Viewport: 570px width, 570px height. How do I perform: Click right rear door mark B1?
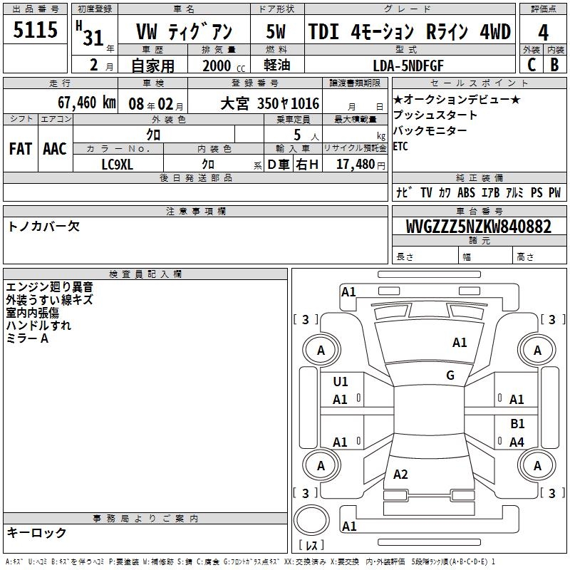coord(517,424)
